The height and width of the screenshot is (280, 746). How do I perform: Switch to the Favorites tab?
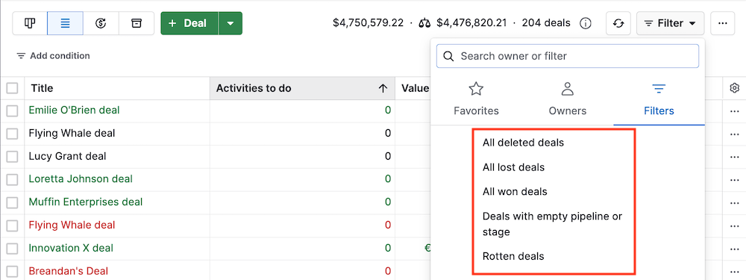[476, 99]
